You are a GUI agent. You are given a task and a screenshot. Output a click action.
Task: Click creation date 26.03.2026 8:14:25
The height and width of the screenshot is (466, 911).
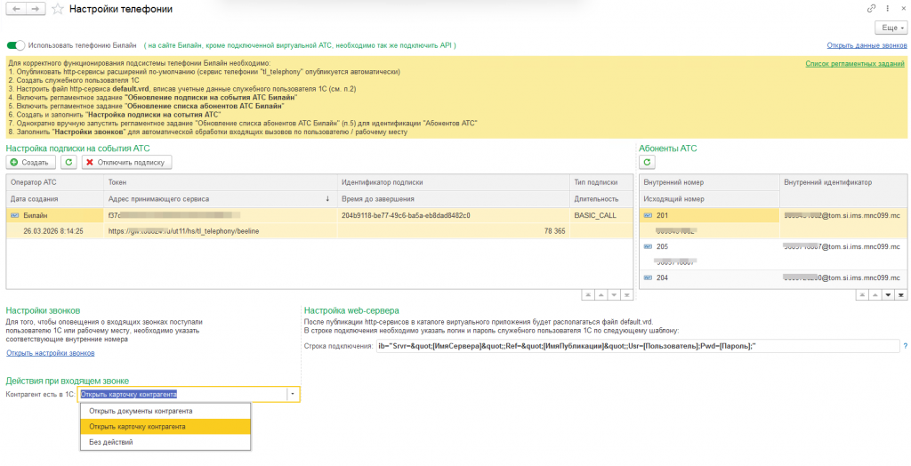tap(53, 230)
